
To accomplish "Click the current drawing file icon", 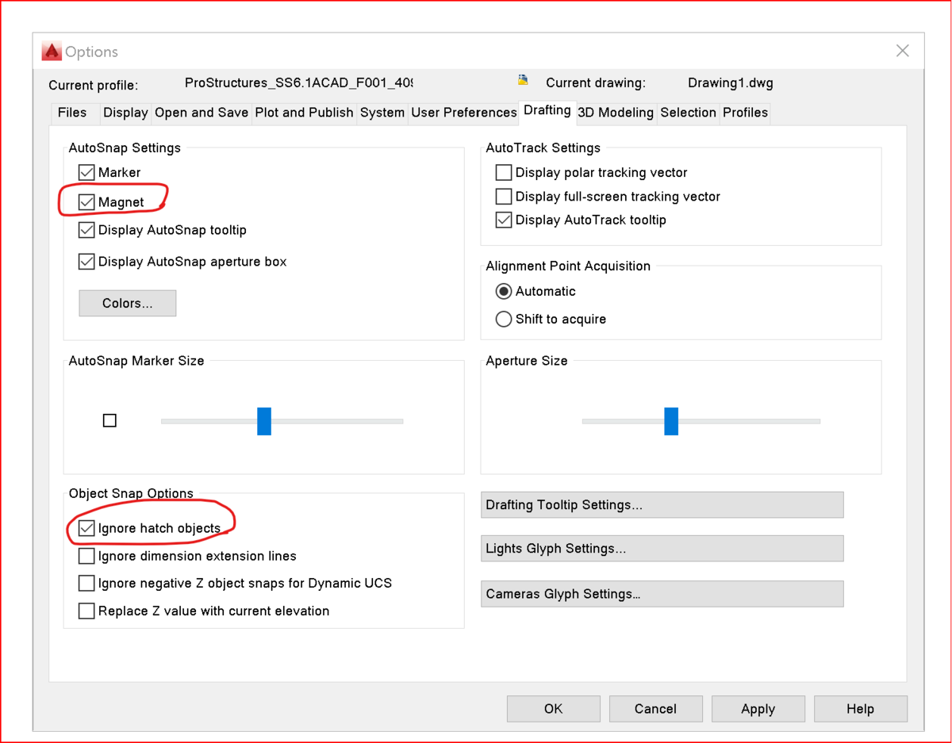I will 523,80.
